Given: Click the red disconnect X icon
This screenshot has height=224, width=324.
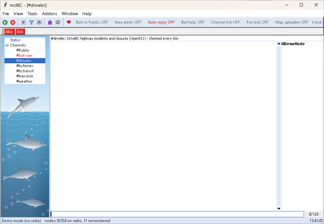Looking at the screenshot, I should pyautogui.click(x=13, y=22).
